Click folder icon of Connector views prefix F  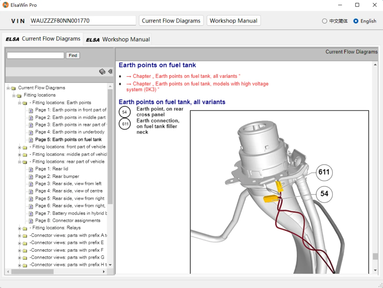tap(25, 250)
